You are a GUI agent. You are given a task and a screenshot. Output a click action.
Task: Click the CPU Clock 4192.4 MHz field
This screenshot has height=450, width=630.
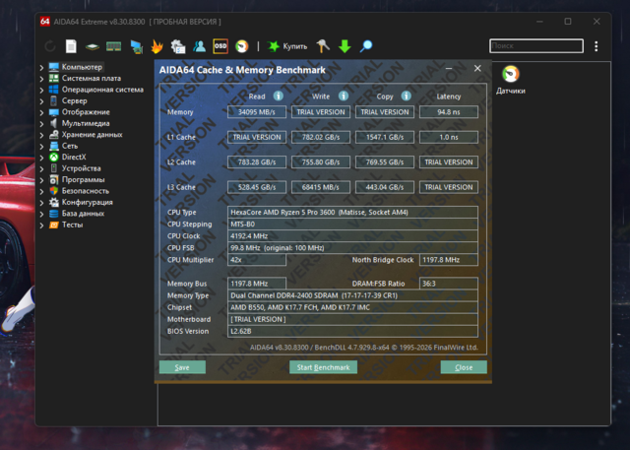point(352,236)
